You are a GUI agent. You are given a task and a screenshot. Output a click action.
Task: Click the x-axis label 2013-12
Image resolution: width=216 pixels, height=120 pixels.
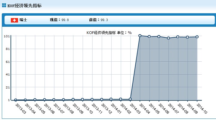coord(106,109)
